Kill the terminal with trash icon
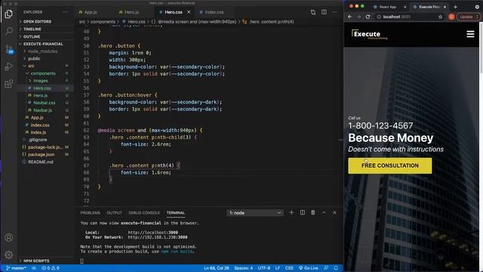 coord(313,212)
